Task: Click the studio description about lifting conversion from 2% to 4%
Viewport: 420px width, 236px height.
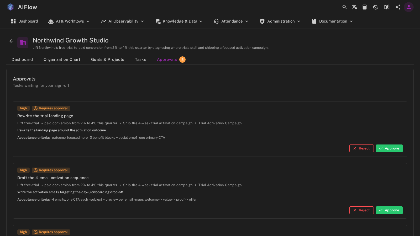Action: pyautogui.click(x=150, y=48)
